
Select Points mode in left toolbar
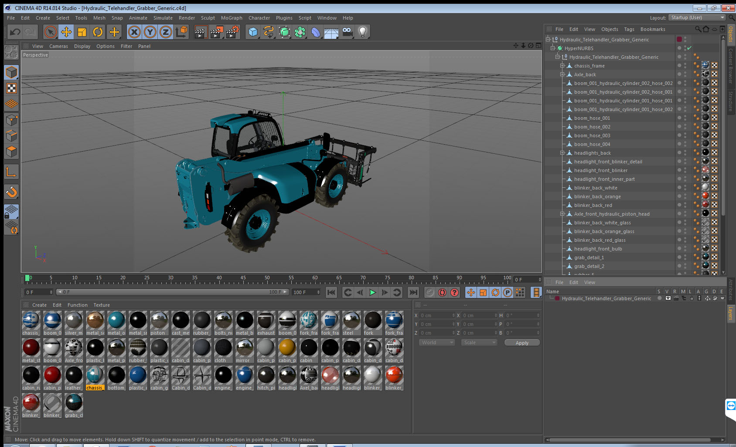[11, 120]
